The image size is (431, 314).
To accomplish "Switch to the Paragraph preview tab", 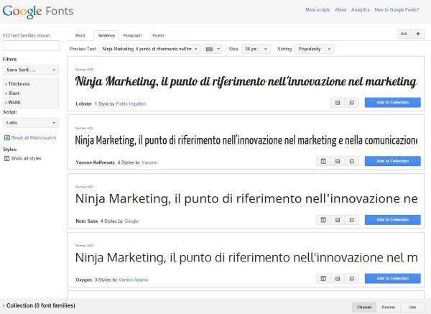I will tap(132, 35).
